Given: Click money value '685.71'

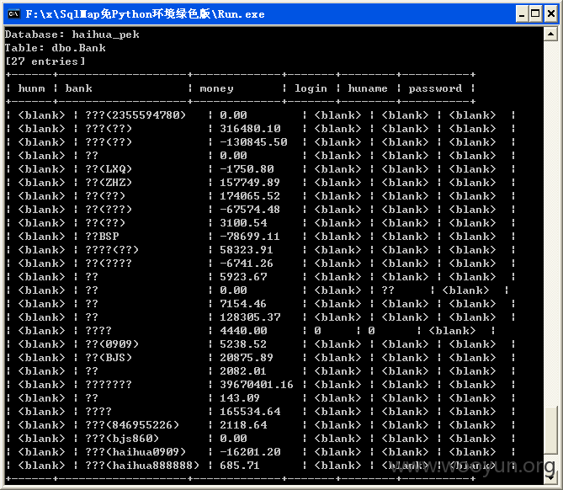Looking at the screenshot, I should [240, 466].
